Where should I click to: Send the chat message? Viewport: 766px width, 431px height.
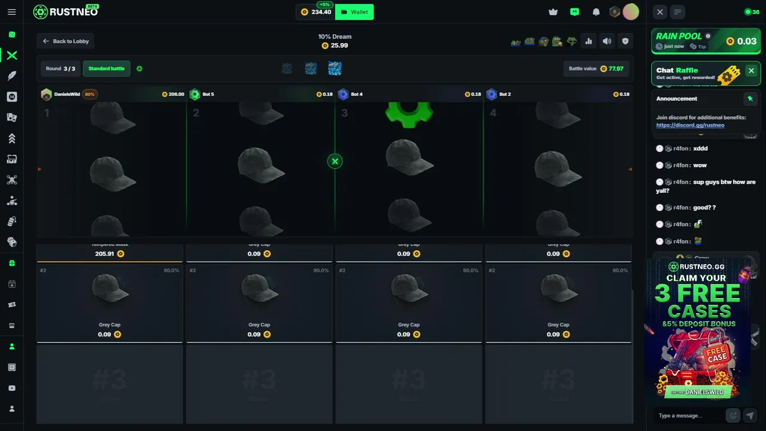[x=750, y=415]
